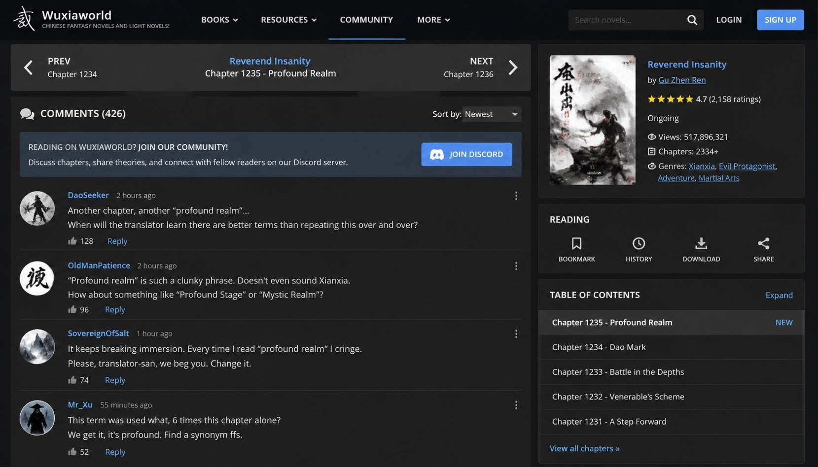Like SovereignOfSalt's comment thumbs-up
Screen dimensions: 818x467
tap(72, 380)
